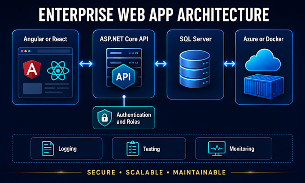Click the 'Angular or React' heading
Image resolution: width=305 pixels, height=183 pixels.
pos(45,39)
